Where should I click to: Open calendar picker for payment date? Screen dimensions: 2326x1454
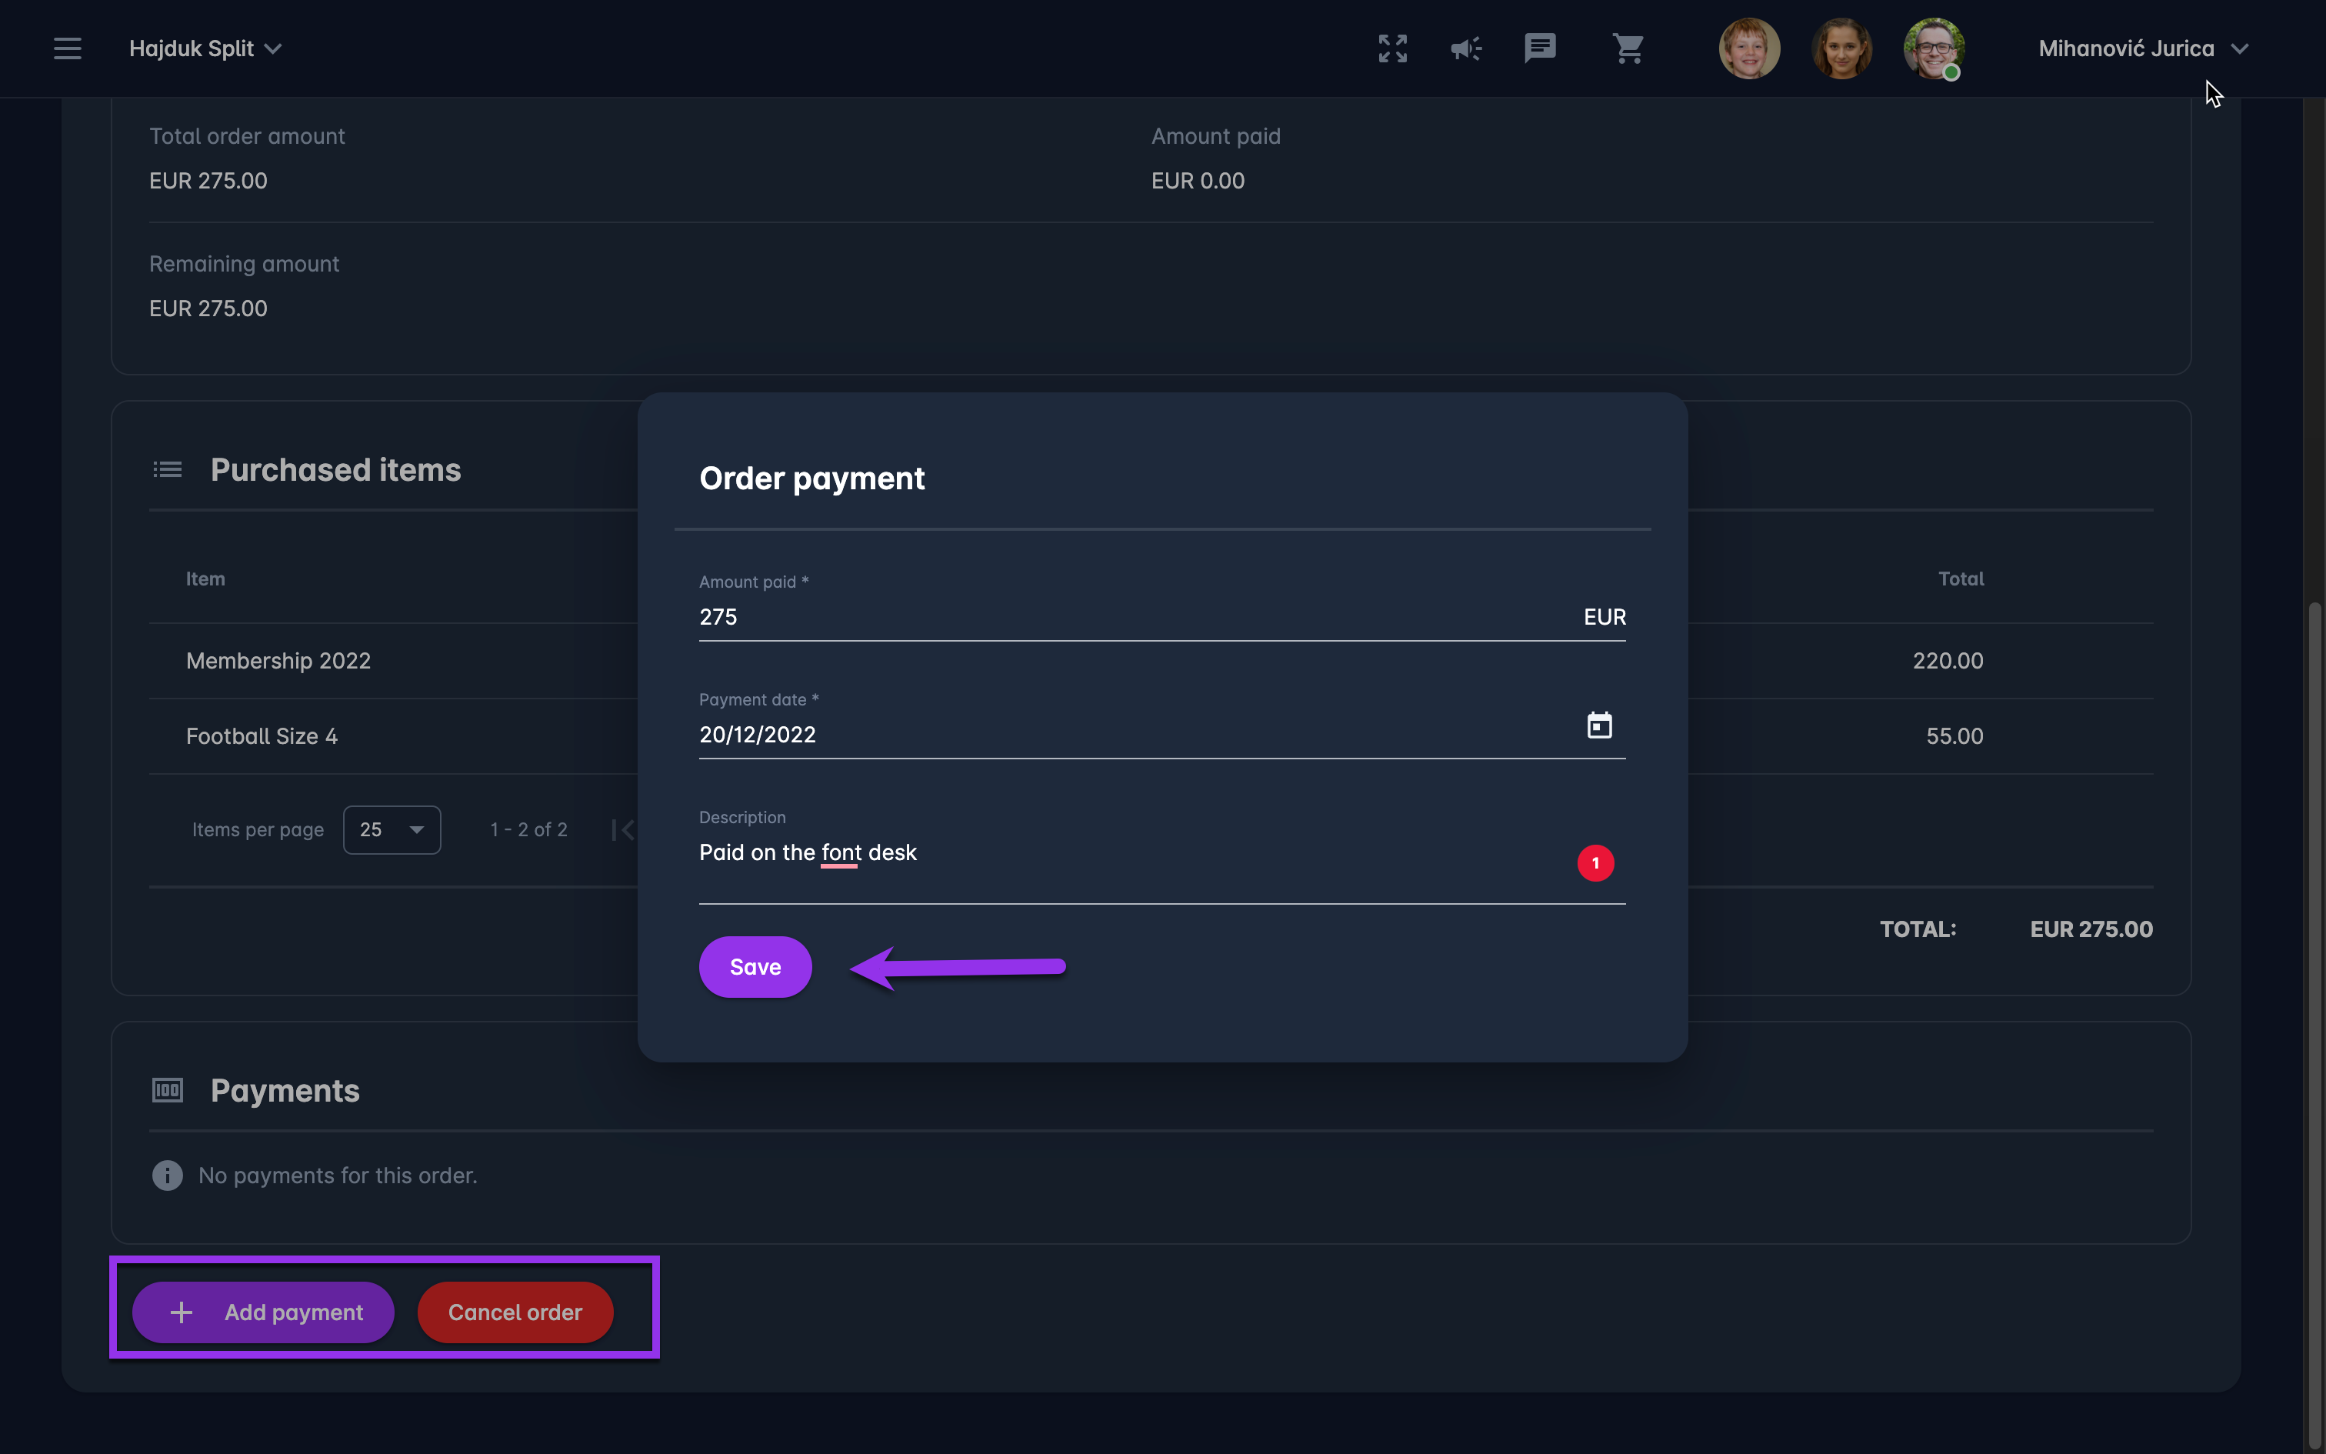pyautogui.click(x=1599, y=725)
